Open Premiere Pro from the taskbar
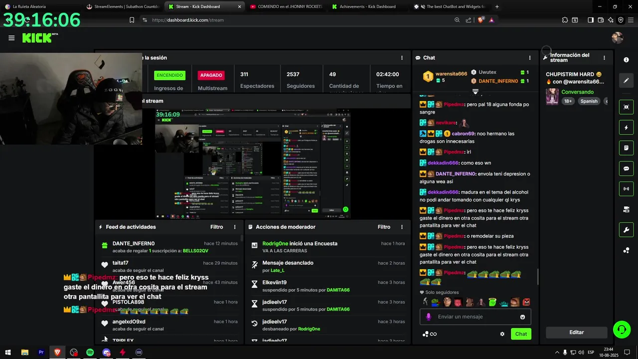638x359 pixels. [41, 352]
